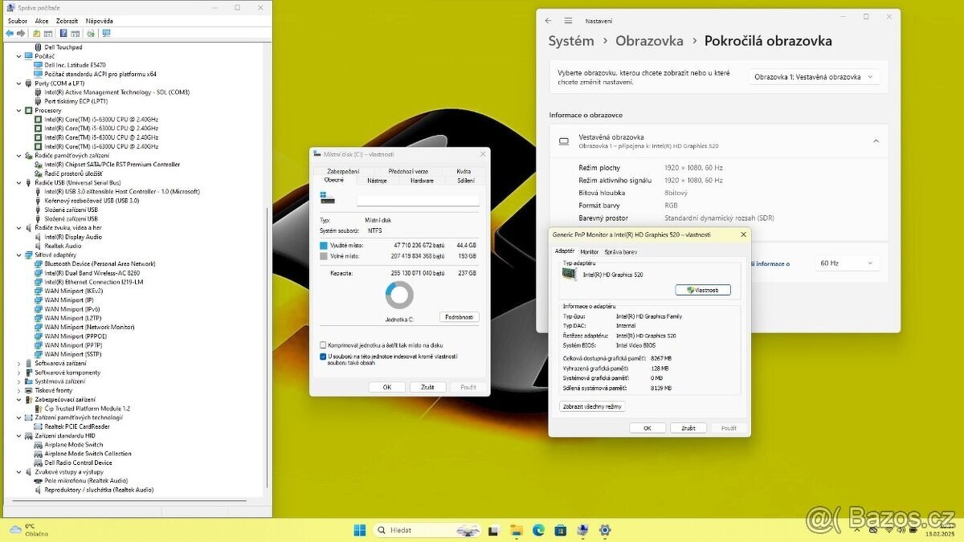The width and height of the screenshot is (964, 542).
Task: Switch to the Hardware tab in disk properties
Action: click(423, 181)
